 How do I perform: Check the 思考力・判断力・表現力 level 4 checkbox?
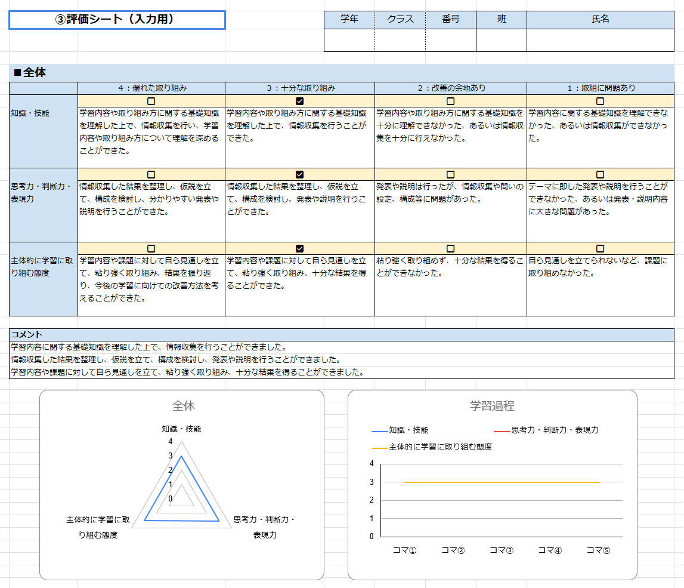[151, 175]
